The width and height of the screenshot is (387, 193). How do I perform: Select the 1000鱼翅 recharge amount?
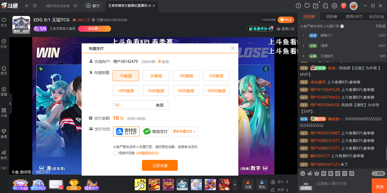click(x=126, y=91)
